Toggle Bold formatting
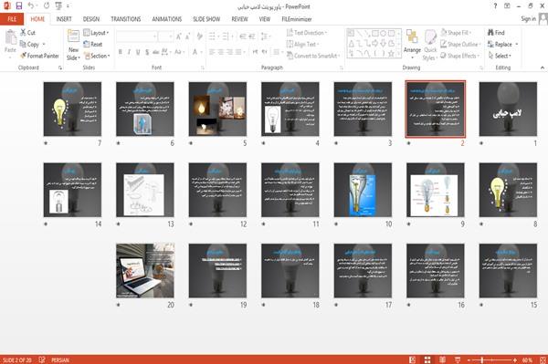 pyautogui.click(x=121, y=52)
